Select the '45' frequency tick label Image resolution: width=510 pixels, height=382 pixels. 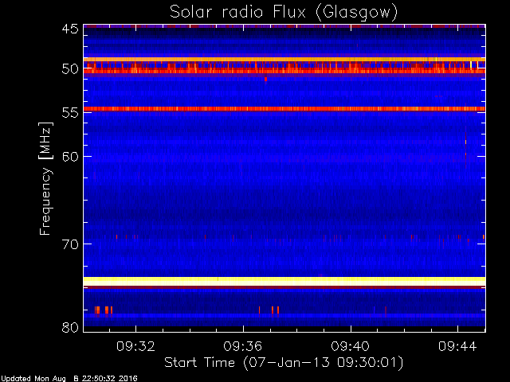click(70, 29)
